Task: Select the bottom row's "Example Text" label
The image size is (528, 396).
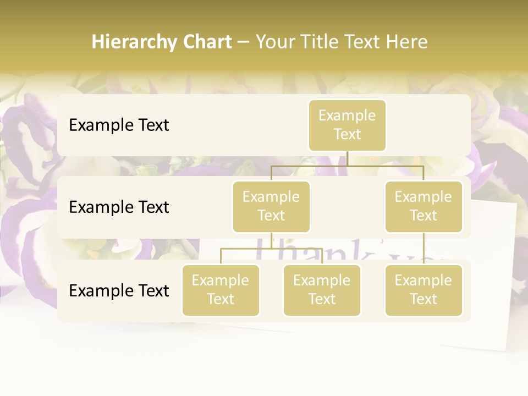Action: point(119,290)
